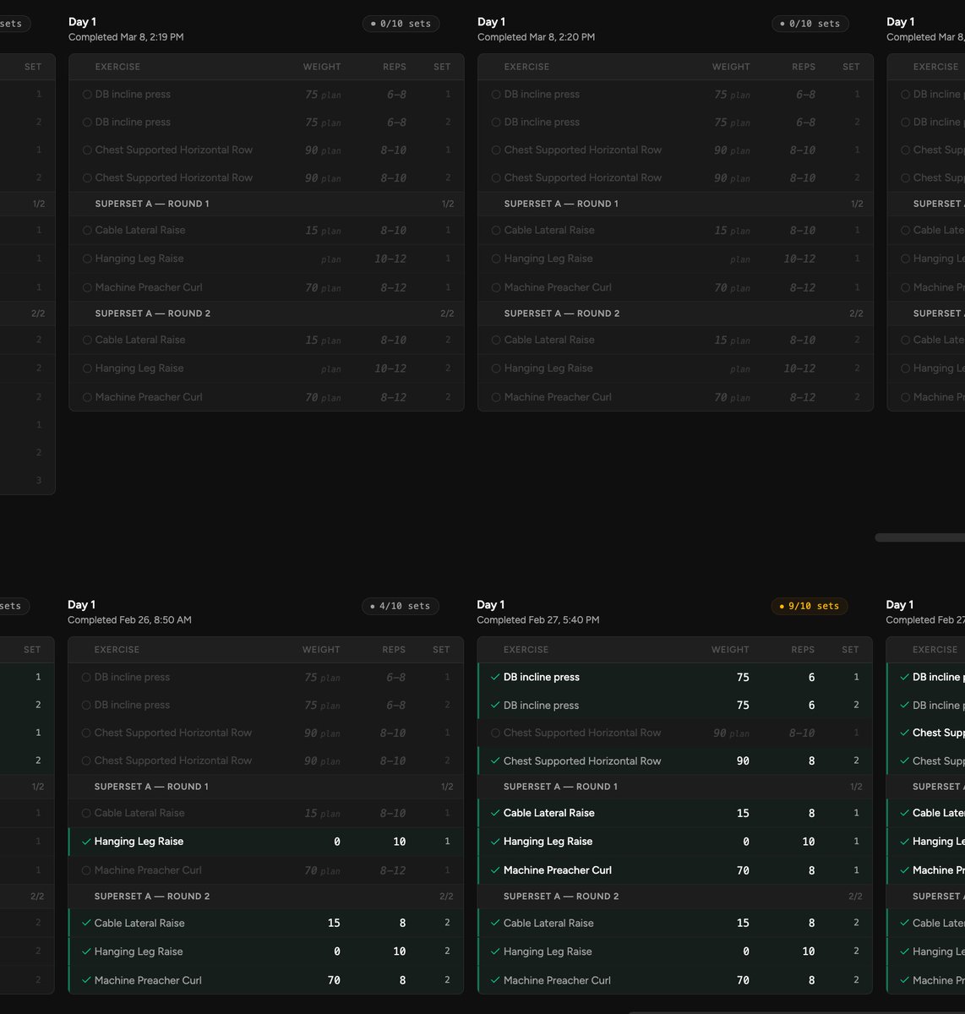Uncheck round 2 Hanging Leg Raise, Feb 27 5:40 card
965x1014 pixels.
coord(495,951)
